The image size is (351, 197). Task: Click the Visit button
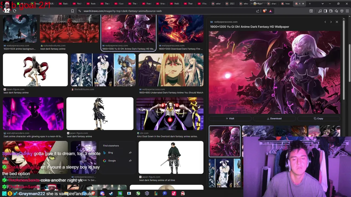pyautogui.click(x=230, y=118)
